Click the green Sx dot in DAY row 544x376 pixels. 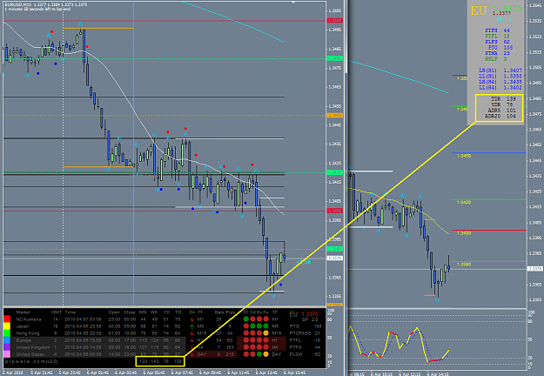tap(259, 354)
